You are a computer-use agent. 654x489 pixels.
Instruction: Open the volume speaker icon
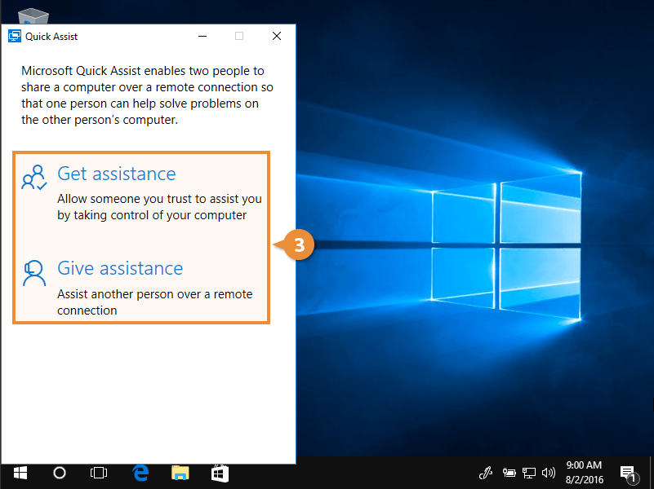pyautogui.click(x=549, y=473)
